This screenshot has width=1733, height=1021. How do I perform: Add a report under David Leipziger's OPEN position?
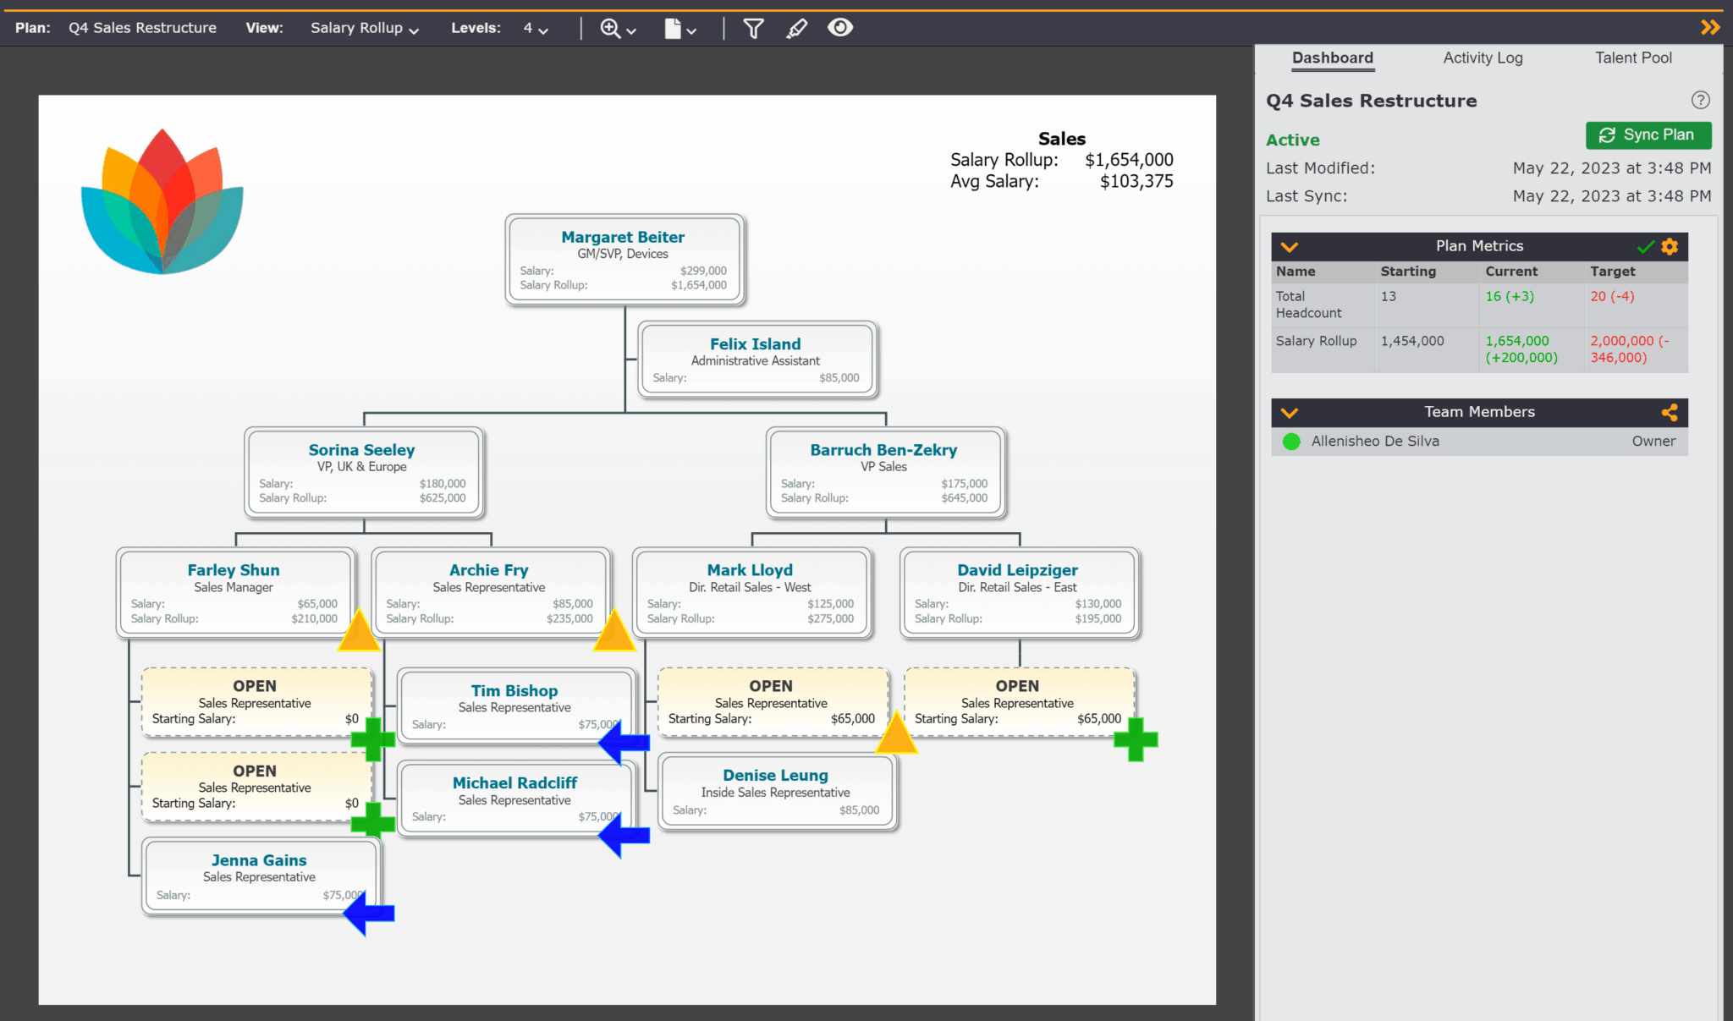[x=1137, y=738]
